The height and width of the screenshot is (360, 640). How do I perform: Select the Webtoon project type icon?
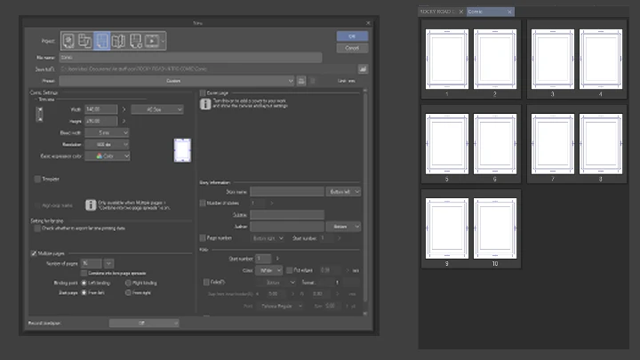tap(85, 40)
